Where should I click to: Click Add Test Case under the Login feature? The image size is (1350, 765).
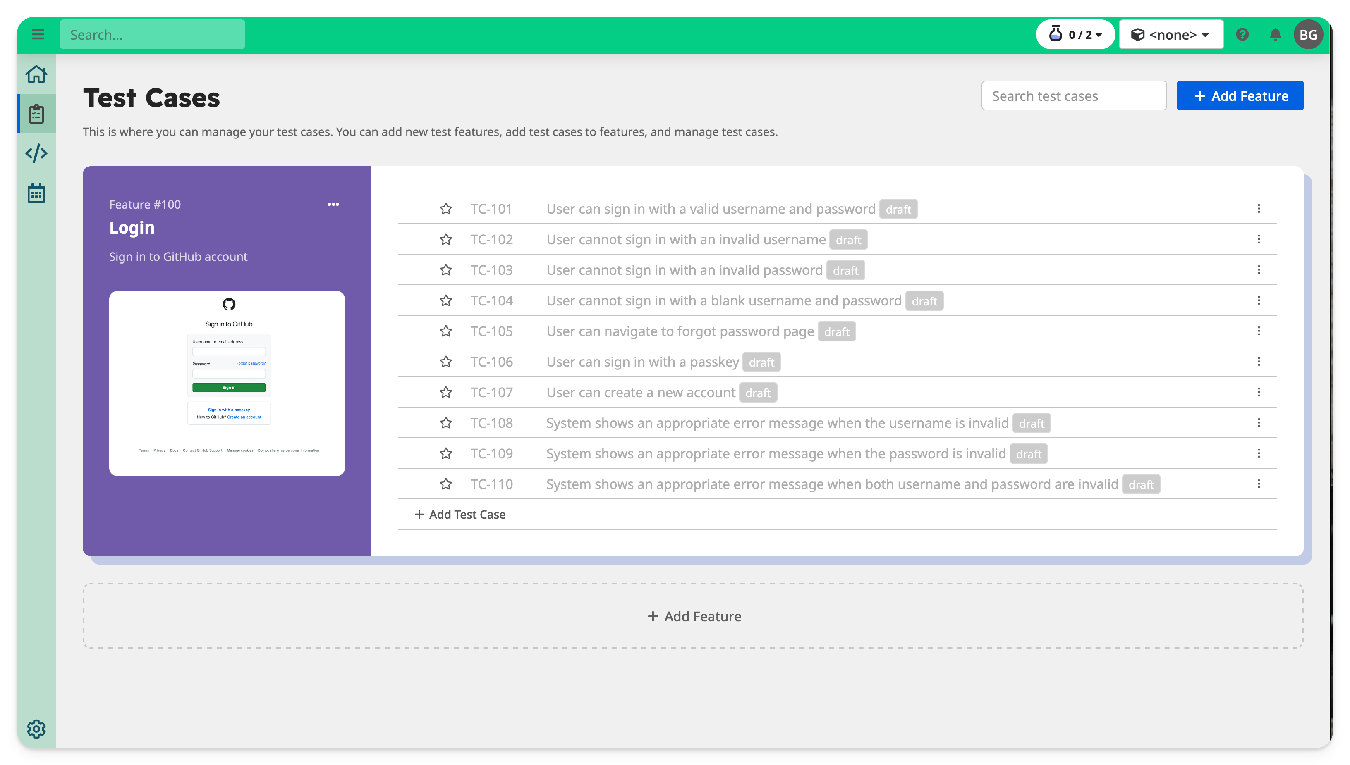point(460,514)
